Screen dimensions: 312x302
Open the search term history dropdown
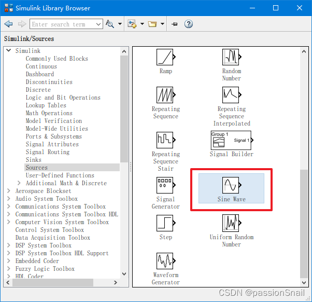(98, 24)
